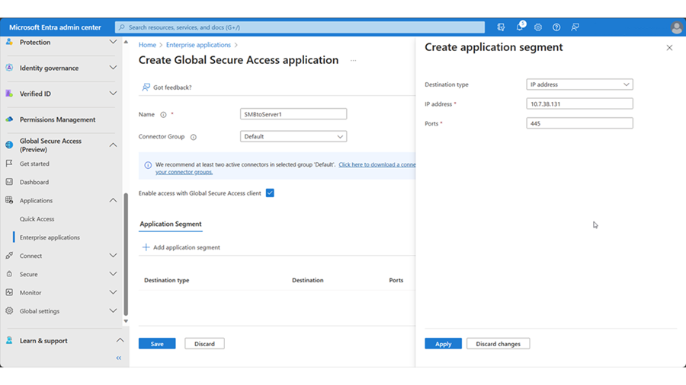Collapse the sidebar with double-chevron icon
This screenshot has width=686, height=385.
coord(119,358)
